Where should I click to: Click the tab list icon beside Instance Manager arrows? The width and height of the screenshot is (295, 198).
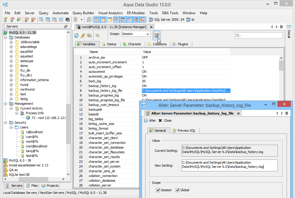(281, 27)
